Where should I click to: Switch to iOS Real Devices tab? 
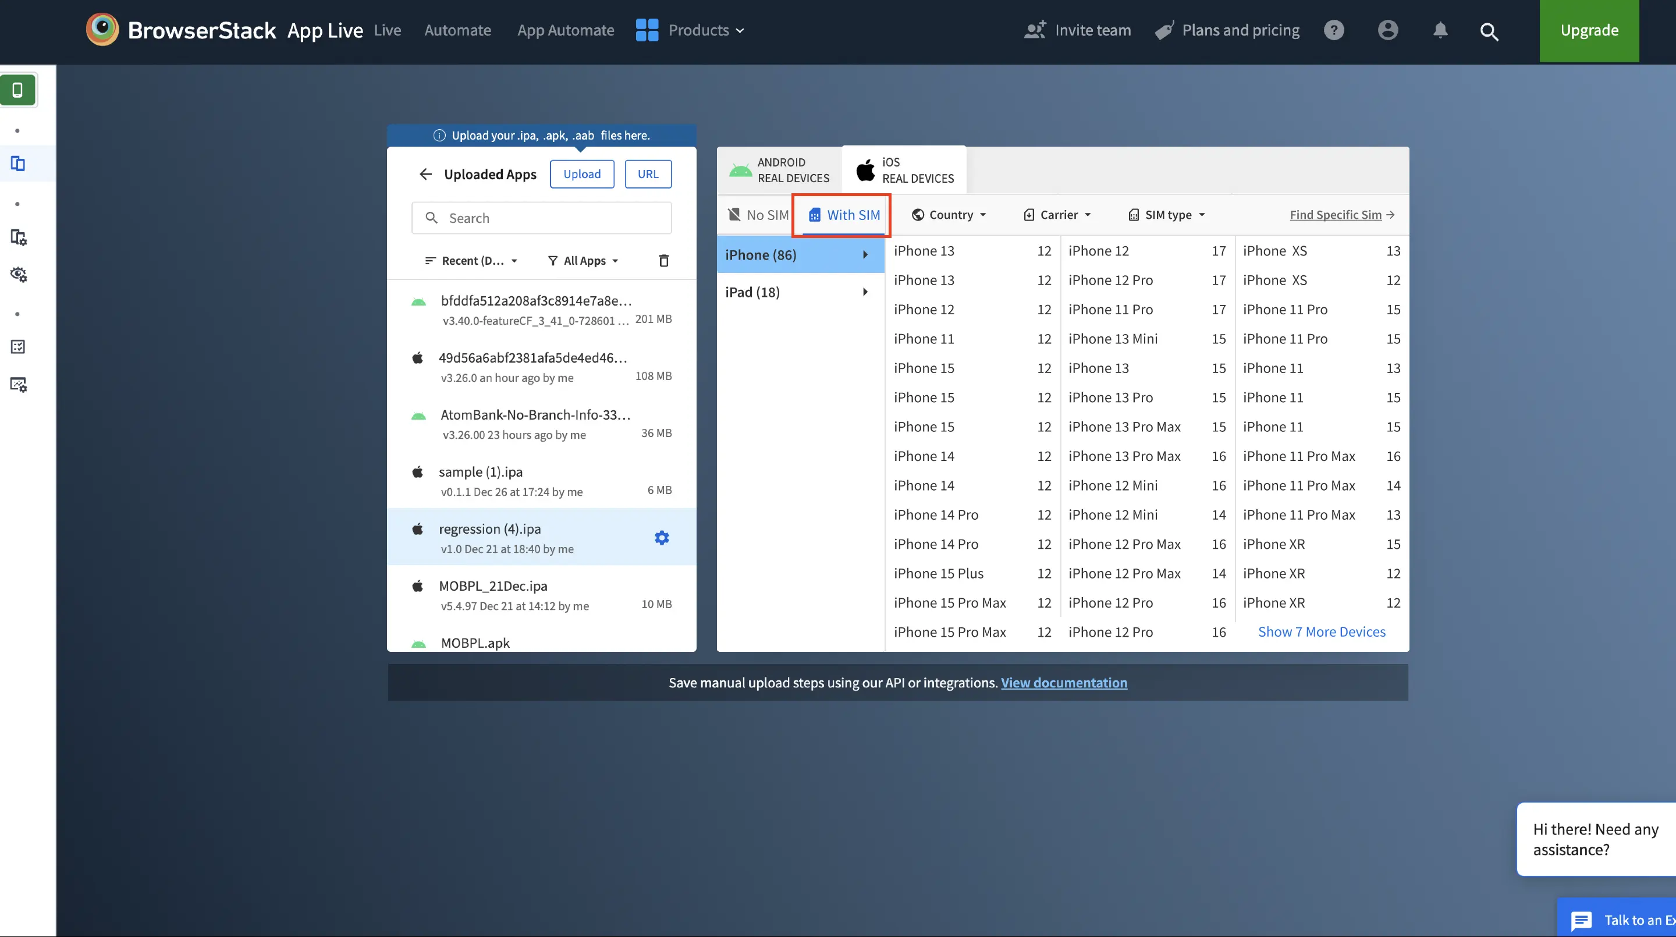point(904,170)
